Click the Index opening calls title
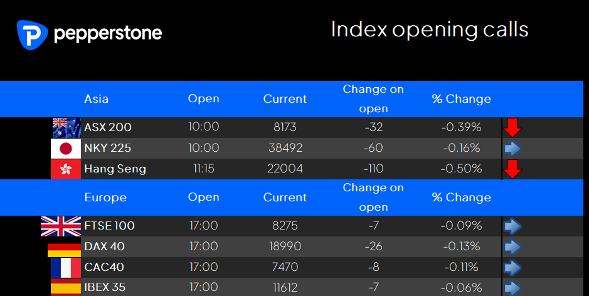589x296 pixels. click(429, 29)
